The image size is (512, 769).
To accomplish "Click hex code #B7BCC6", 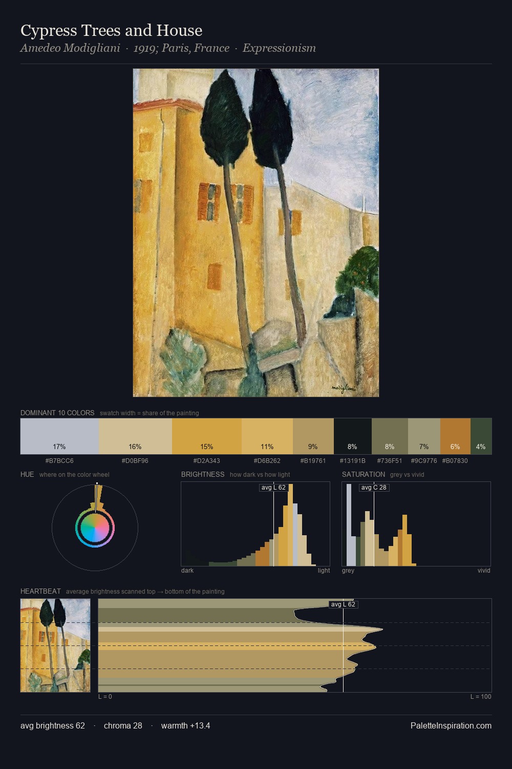I will [59, 461].
